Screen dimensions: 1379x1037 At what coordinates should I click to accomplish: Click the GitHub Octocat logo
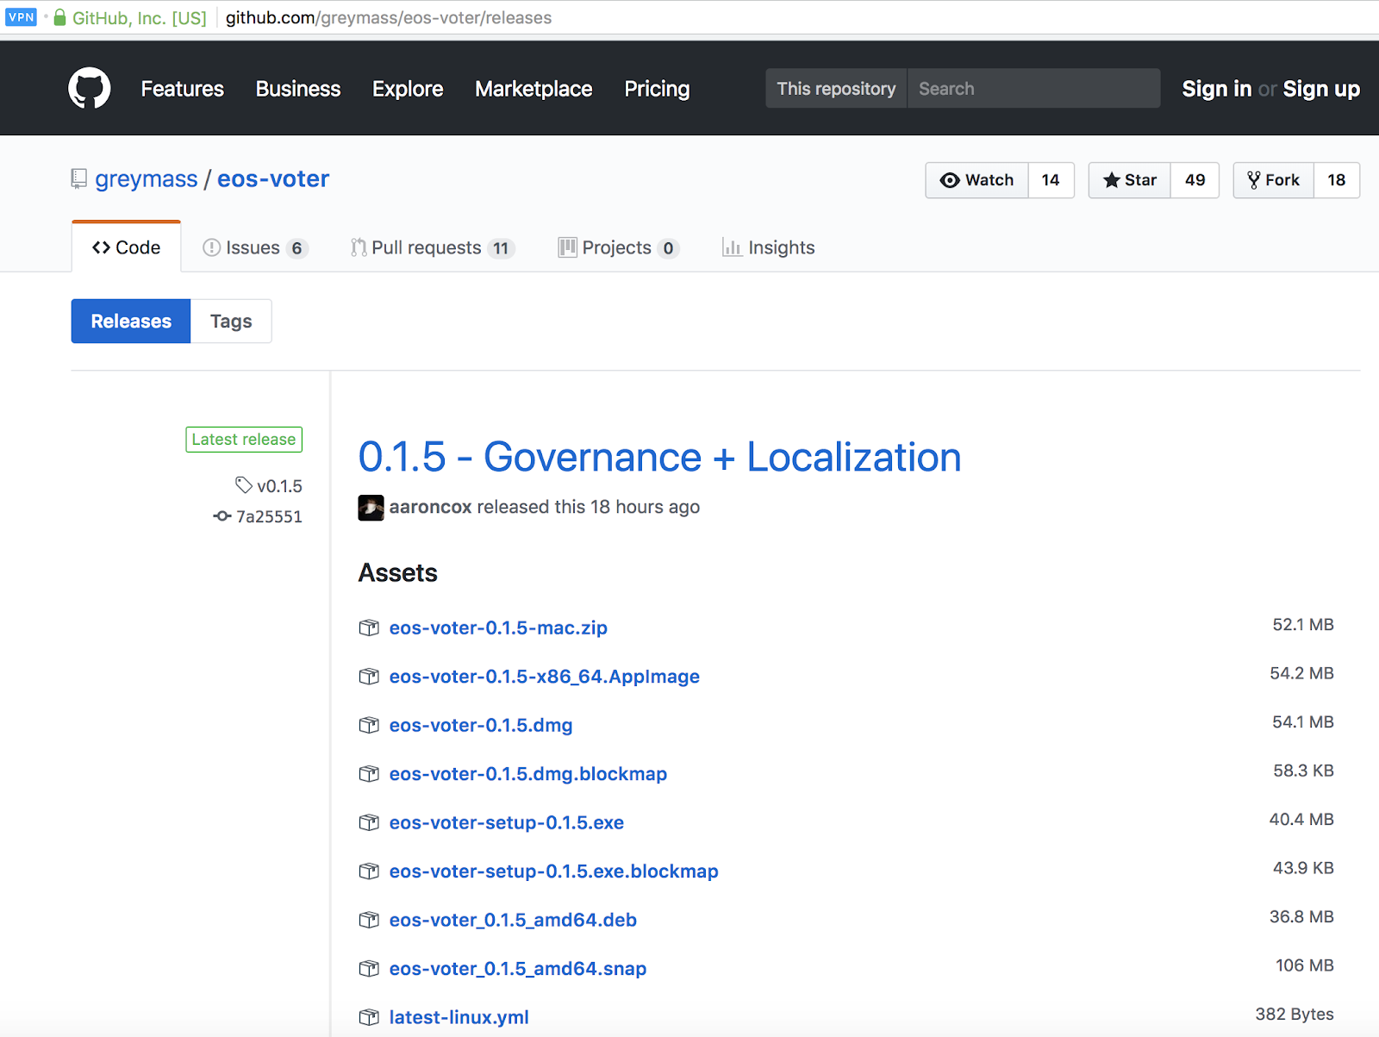[90, 88]
